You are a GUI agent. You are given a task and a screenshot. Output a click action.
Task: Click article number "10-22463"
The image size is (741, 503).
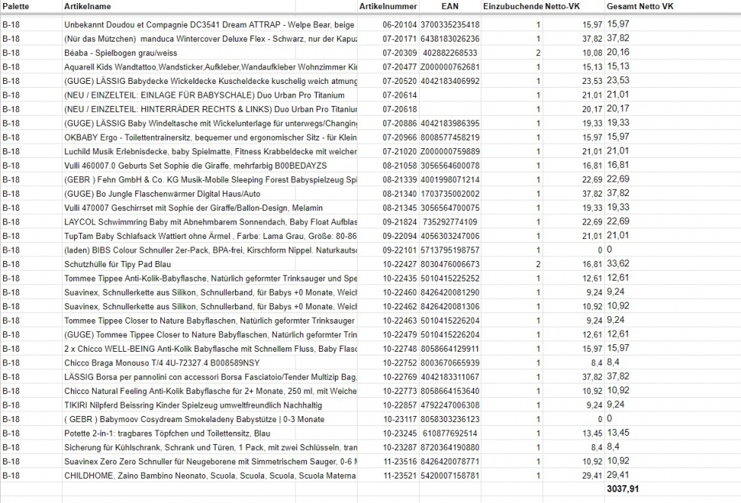coord(400,321)
